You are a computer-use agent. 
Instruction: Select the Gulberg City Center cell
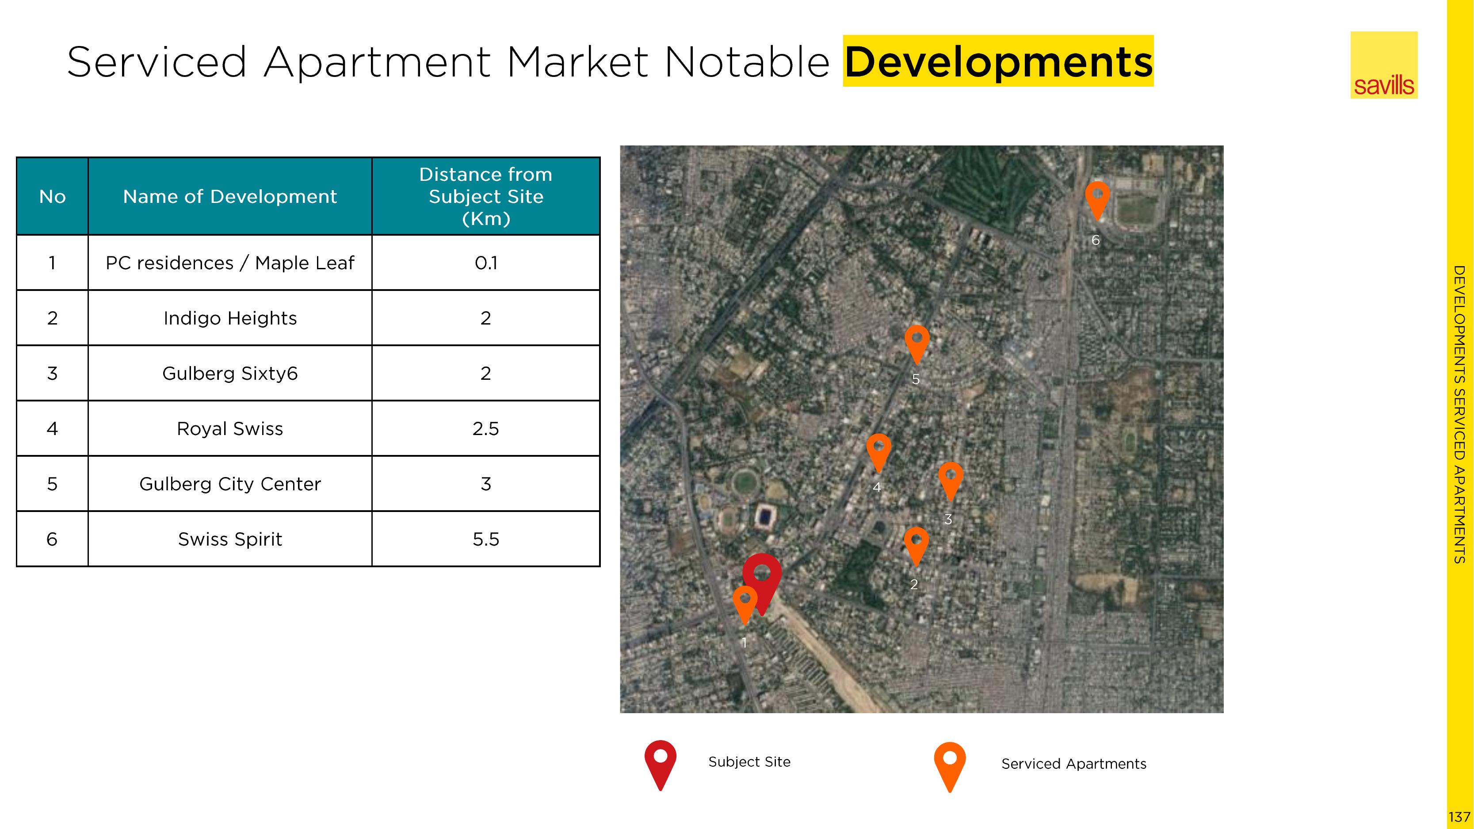tap(229, 484)
